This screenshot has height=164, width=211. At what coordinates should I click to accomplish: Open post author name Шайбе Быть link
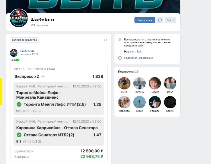(27, 51)
